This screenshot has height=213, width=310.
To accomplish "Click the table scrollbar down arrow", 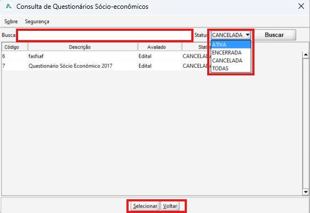I will point(306,192).
